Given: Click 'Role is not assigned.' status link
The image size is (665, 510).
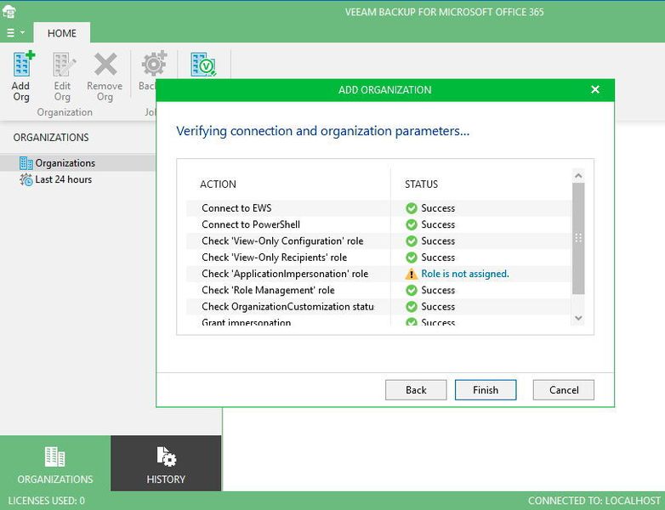Looking at the screenshot, I should pos(465,274).
